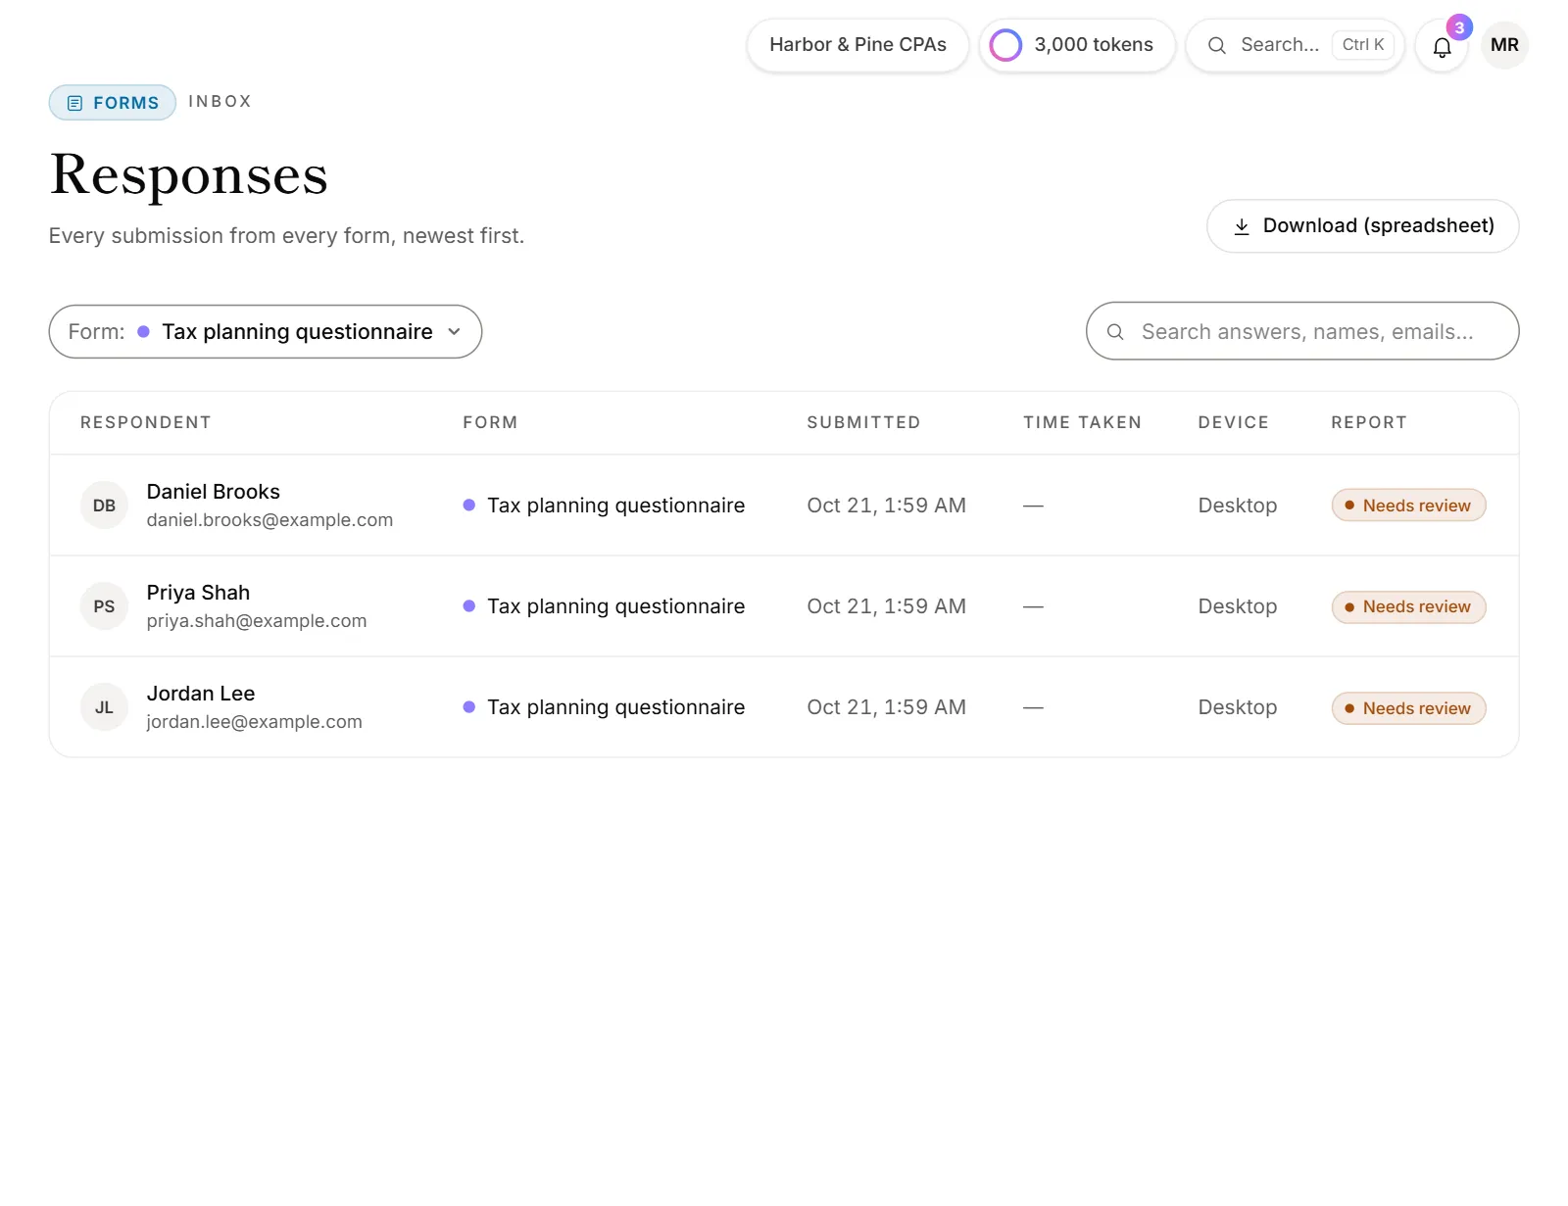Viewport: 1568px width, 1206px height.
Task: Sort by the Respondent column header
Action: (x=146, y=422)
